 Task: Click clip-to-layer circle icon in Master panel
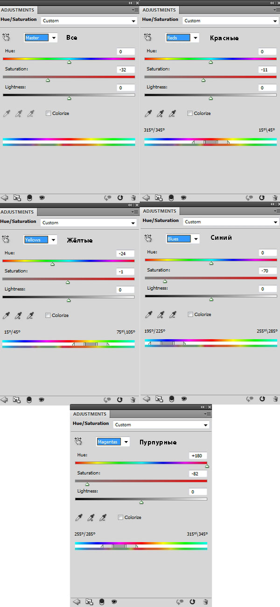point(29,198)
